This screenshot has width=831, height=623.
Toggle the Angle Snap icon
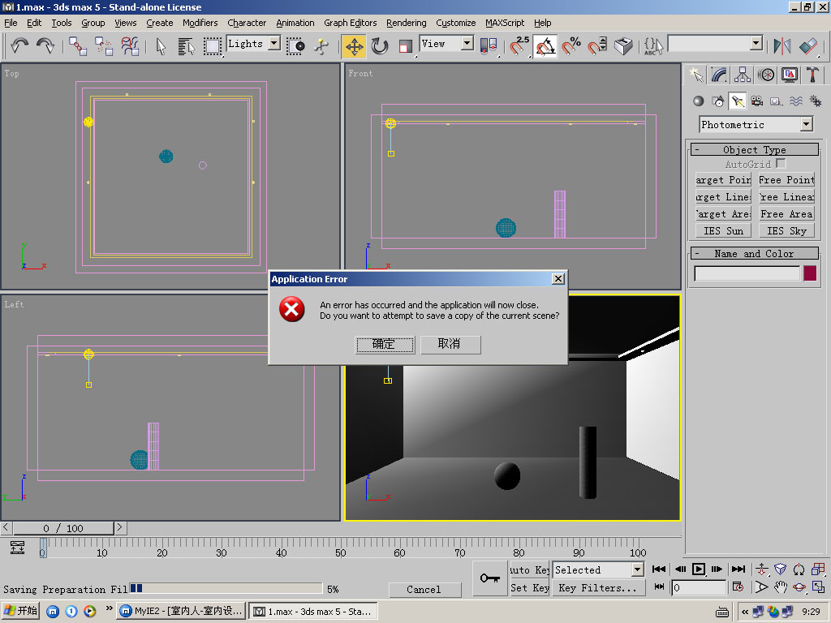[545, 46]
